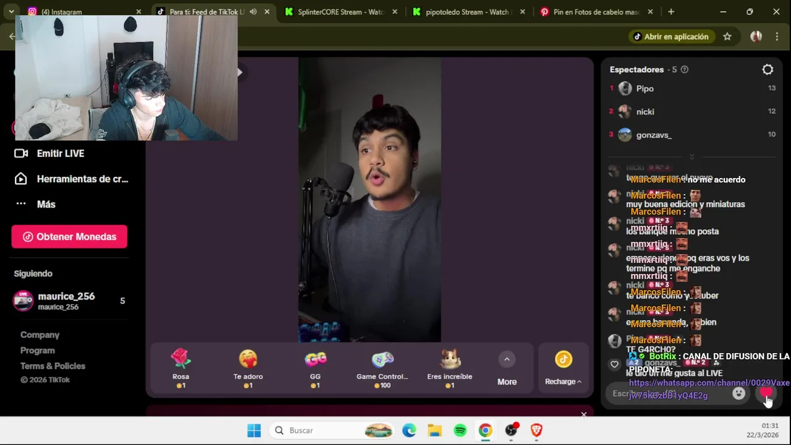Screen dimensions: 791x445
Task: Close the pipotoledo Stream tab
Action: coord(523,12)
